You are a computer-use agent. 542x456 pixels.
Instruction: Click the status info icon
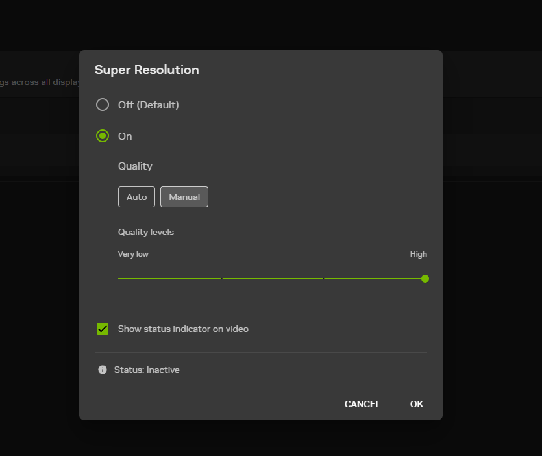click(103, 370)
